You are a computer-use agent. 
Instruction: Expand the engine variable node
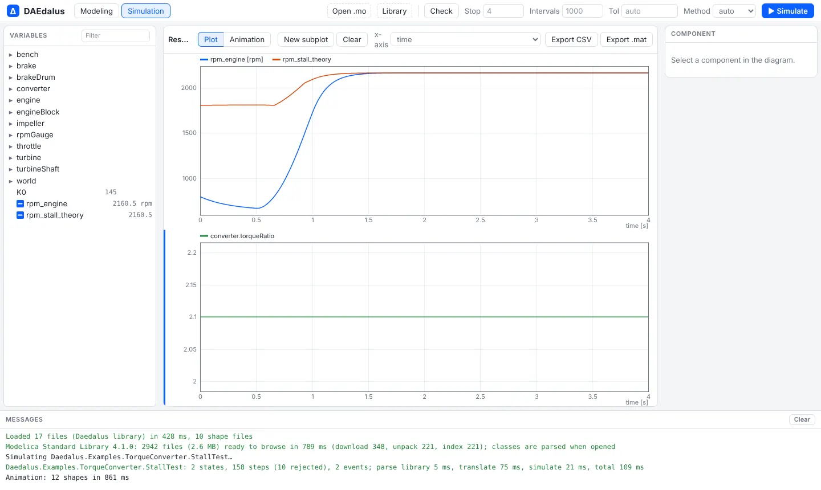pos(11,100)
